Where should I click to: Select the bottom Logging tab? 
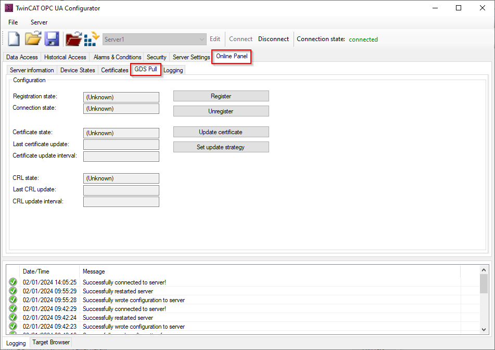click(16, 343)
